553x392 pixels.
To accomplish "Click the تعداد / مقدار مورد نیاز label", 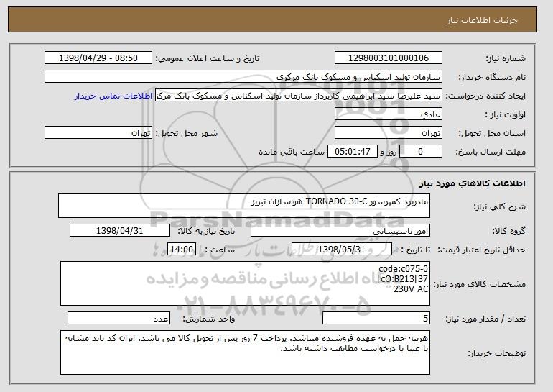I will pyautogui.click(x=485, y=319).
